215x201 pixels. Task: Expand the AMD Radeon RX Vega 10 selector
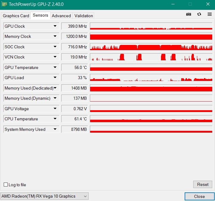pos(44,196)
